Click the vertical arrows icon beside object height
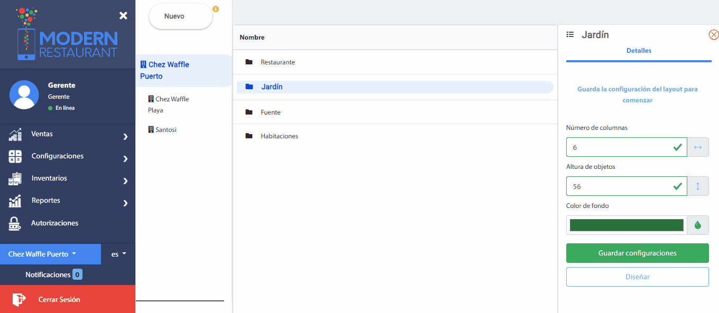This screenshot has width=719, height=313. (697, 186)
